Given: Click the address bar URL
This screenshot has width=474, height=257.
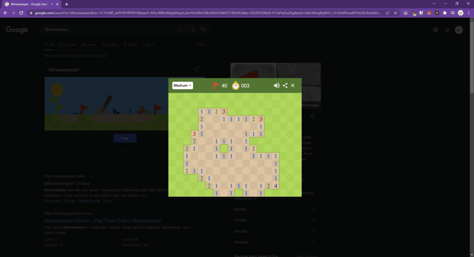Looking at the screenshot, I should [x=208, y=13].
